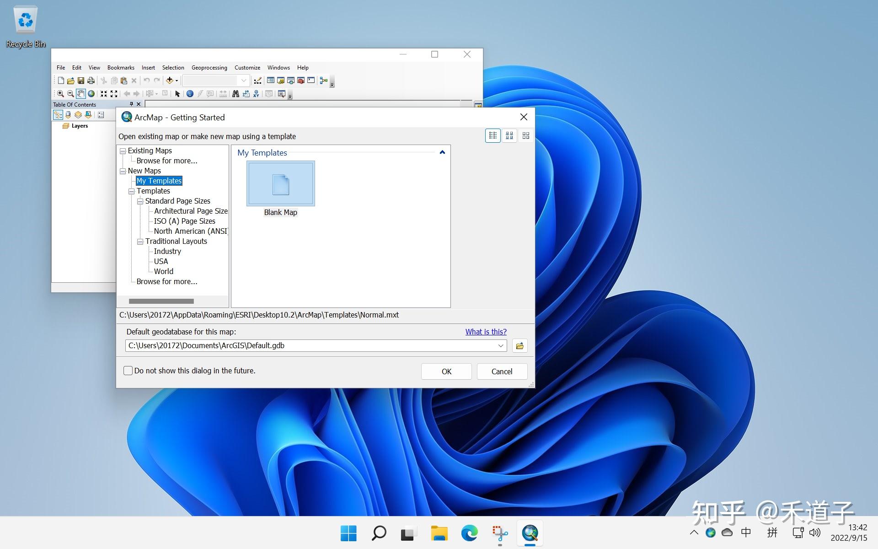This screenshot has height=549, width=878.
Task: Toggle list view mode in dialog
Action: pyautogui.click(x=493, y=135)
